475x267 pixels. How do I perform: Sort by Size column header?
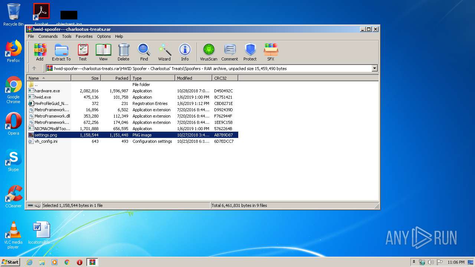[86, 78]
